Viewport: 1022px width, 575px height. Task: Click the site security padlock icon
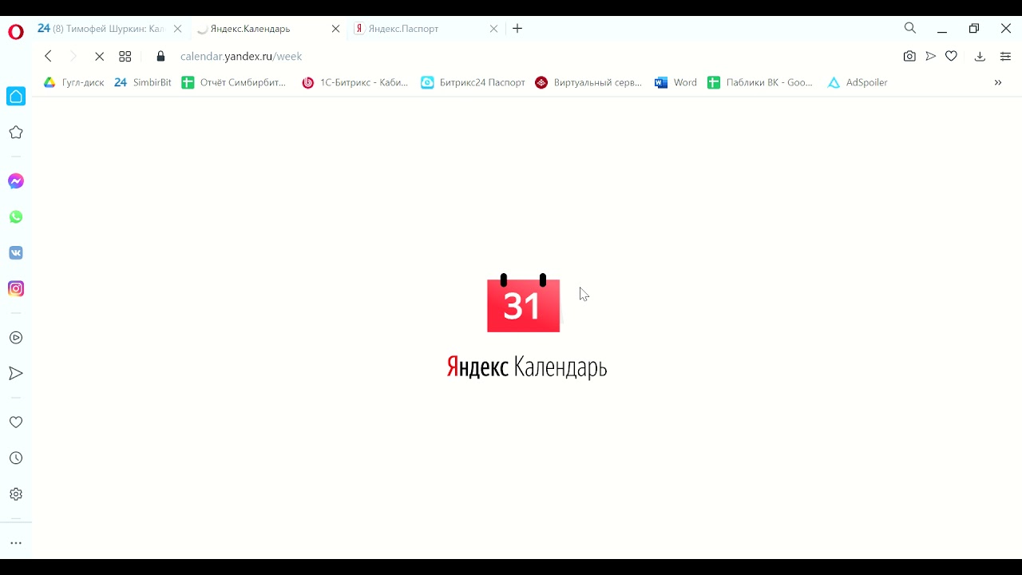pos(160,57)
